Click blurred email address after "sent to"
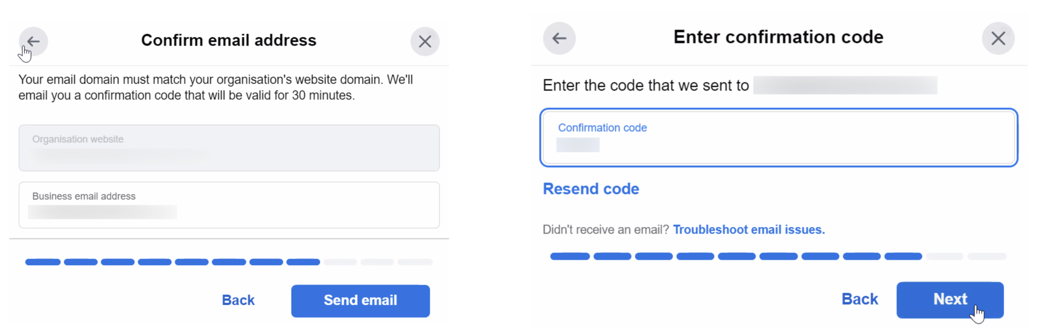This screenshot has height=331, width=1039. click(845, 86)
